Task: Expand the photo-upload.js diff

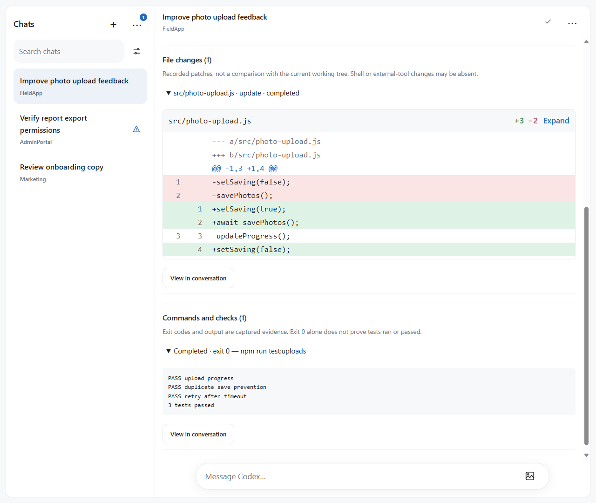Action: point(556,121)
